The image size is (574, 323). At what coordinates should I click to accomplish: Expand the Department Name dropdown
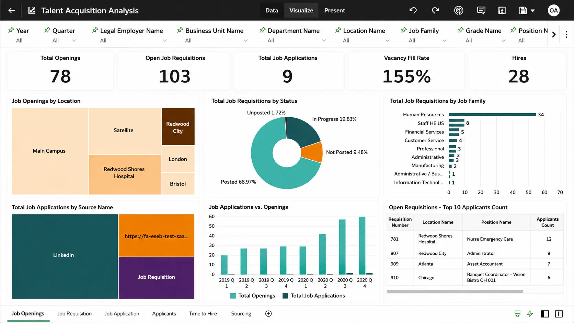click(x=324, y=41)
